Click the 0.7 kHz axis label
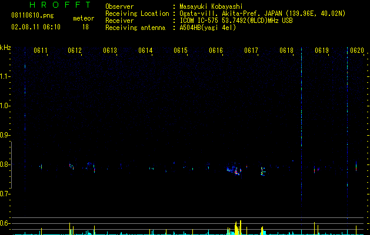370x235 pixels. click(x=5, y=194)
